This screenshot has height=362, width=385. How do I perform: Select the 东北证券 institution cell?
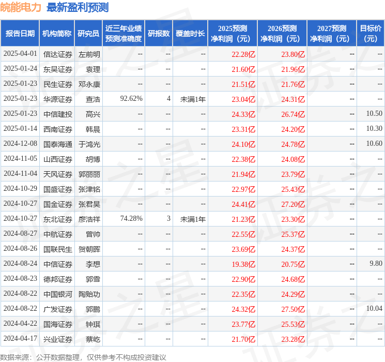[x=58, y=219]
